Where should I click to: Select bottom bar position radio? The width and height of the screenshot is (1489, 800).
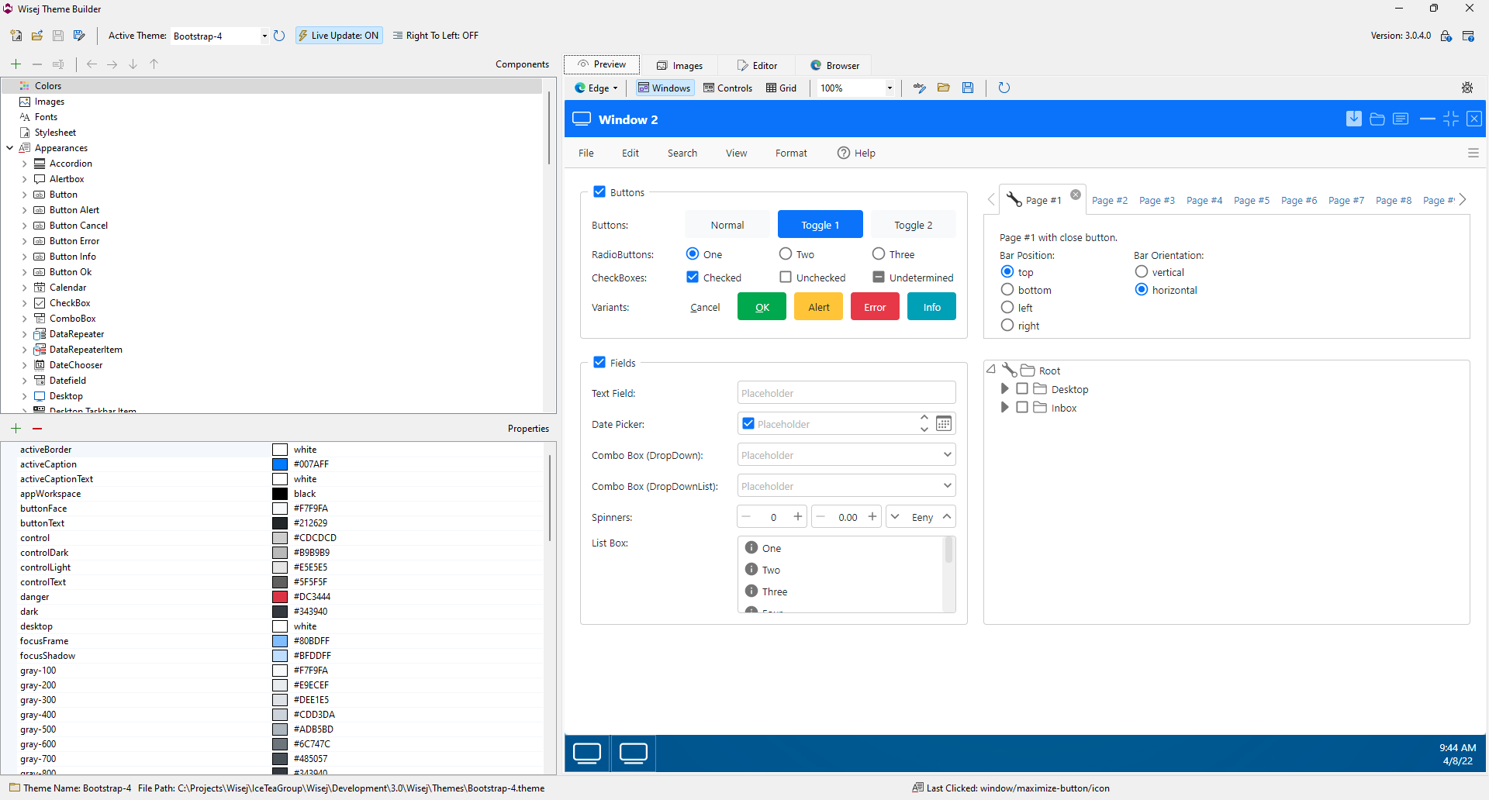coord(1007,289)
